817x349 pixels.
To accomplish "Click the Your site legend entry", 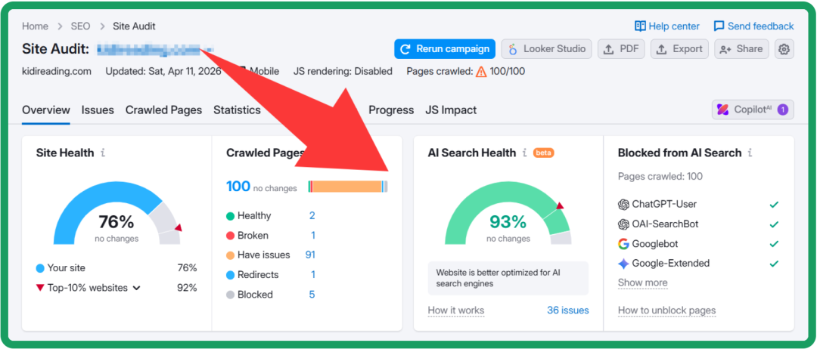I will click(x=61, y=268).
